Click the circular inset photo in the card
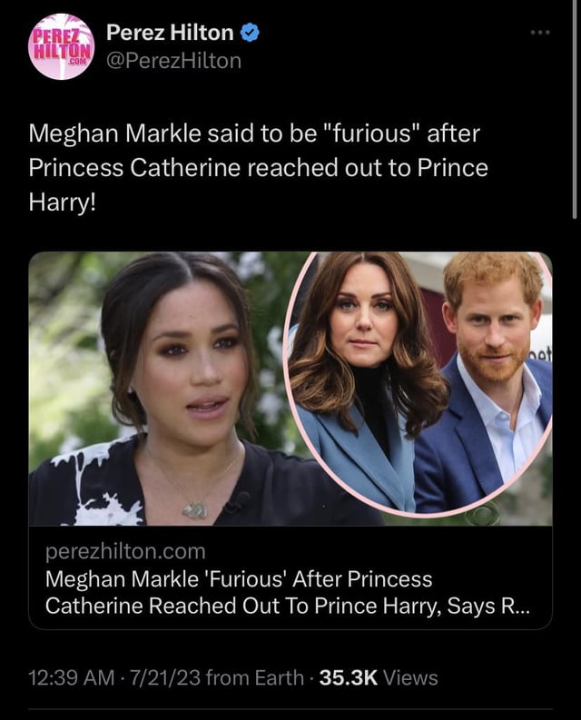The width and height of the screenshot is (581, 720). 418,383
